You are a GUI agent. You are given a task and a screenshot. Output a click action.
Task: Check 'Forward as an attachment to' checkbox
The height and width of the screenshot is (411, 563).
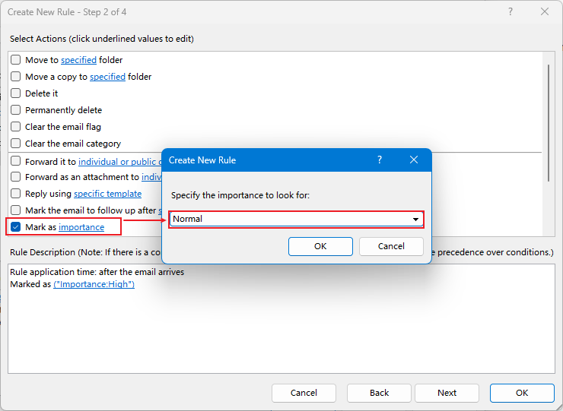[x=16, y=177]
